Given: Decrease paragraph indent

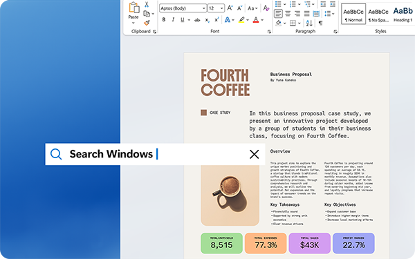Looking at the screenshot, I should pos(323,4).
